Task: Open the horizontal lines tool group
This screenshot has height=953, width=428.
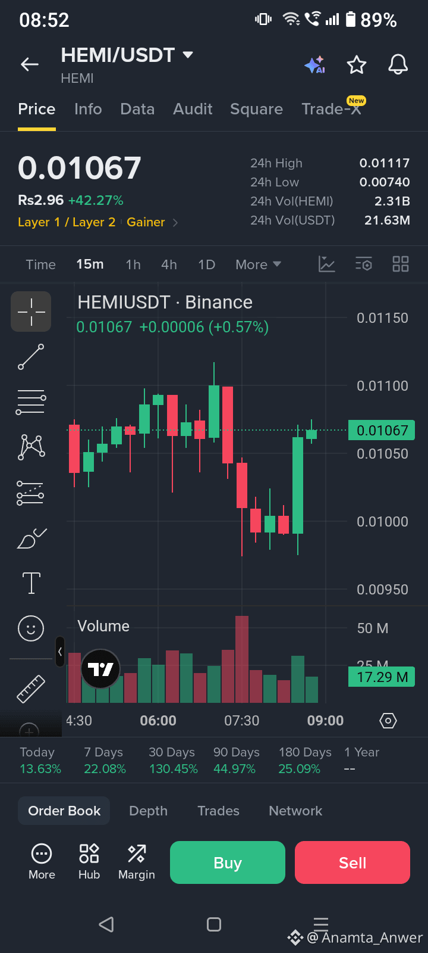Action: pyautogui.click(x=31, y=402)
